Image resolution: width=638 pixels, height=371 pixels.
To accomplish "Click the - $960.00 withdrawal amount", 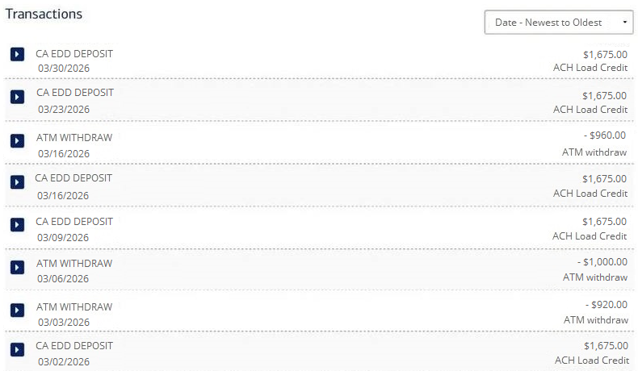I will [605, 135].
